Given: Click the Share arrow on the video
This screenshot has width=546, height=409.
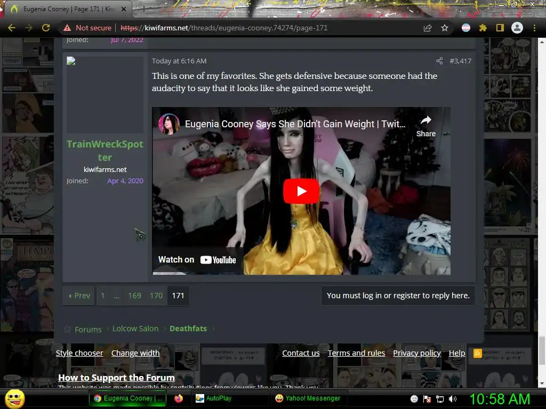Looking at the screenshot, I should click(426, 126).
